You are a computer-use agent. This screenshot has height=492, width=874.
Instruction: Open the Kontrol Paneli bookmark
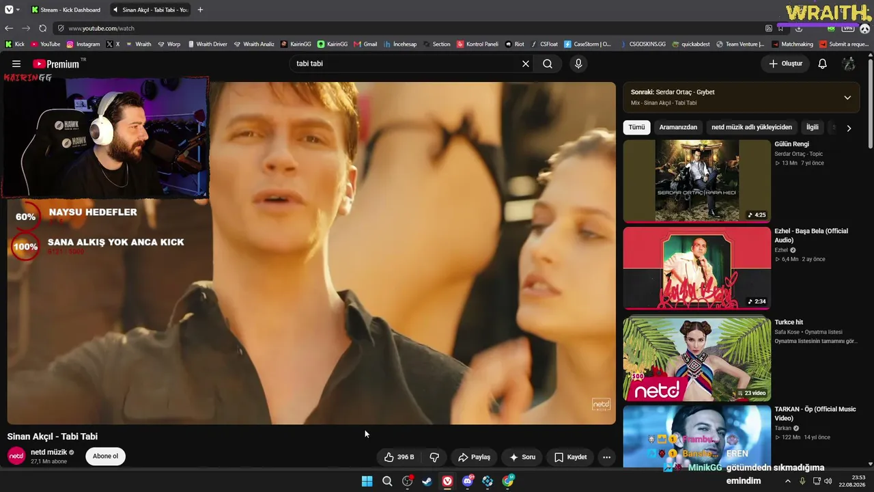[x=477, y=44]
